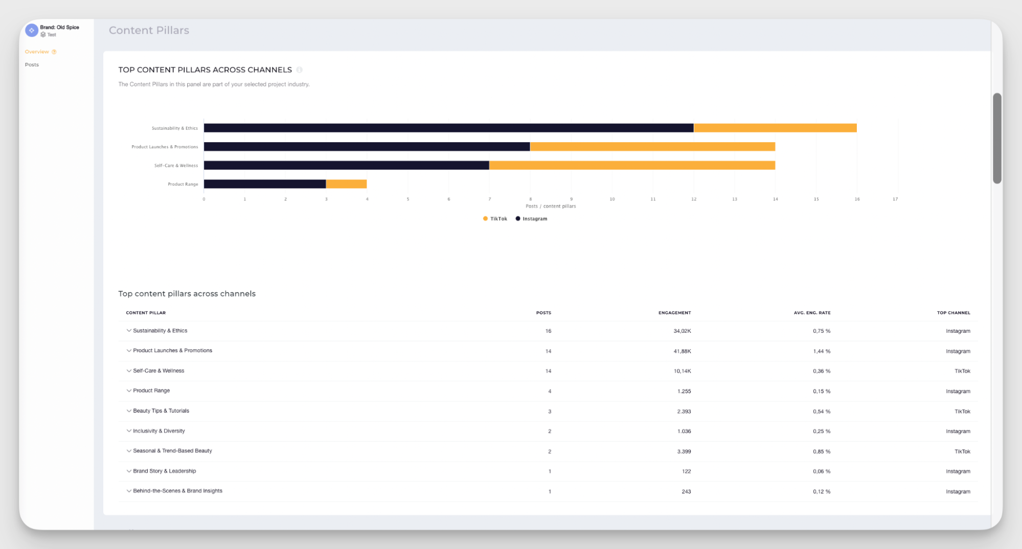This screenshot has width=1022, height=549.
Task: Click the AVG. ENG. RATE column header
Action: tap(812, 312)
